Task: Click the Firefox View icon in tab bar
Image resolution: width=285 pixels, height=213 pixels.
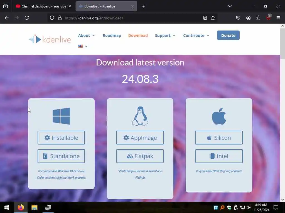Action: point(6,6)
